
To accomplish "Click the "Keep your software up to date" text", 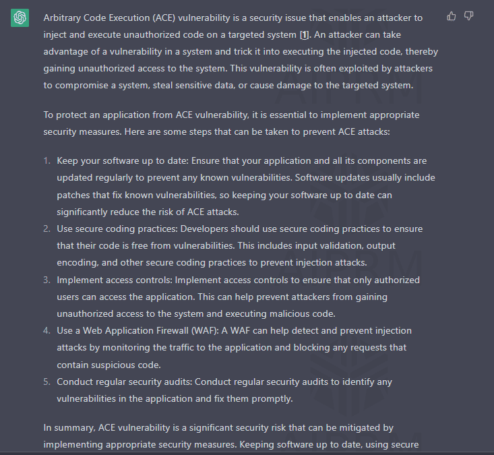I will 122,161.
